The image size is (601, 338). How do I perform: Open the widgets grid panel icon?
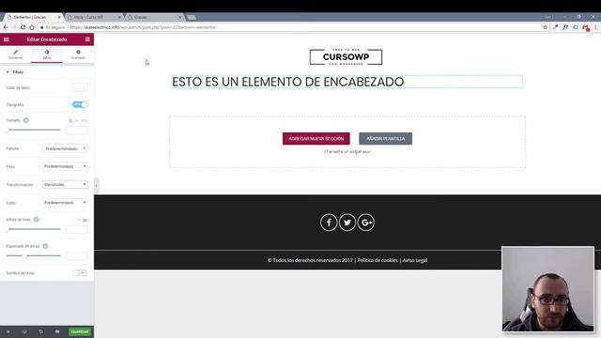pos(87,39)
